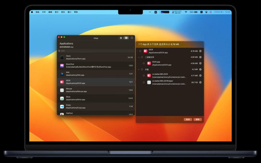The image size is (261, 163).
Task: Open the 文件 menu
Action: (x=44, y=12)
